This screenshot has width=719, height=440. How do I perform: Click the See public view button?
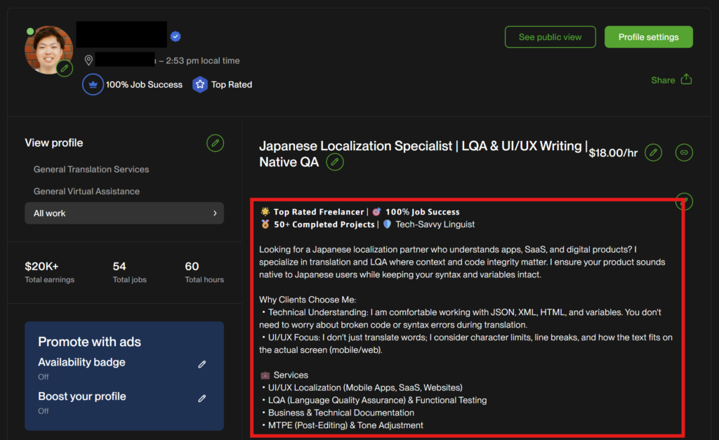pyautogui.click(x=550, y=37)
